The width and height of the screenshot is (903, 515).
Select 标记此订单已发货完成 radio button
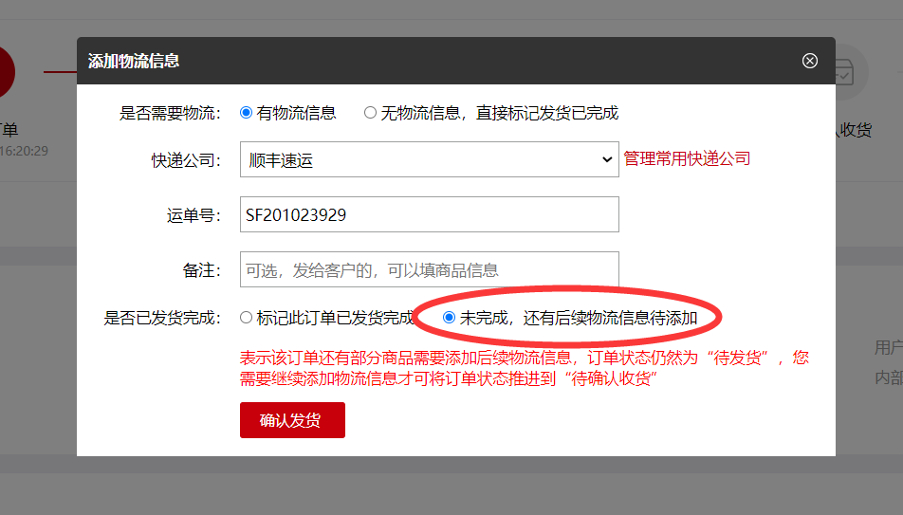pos(247,318)
